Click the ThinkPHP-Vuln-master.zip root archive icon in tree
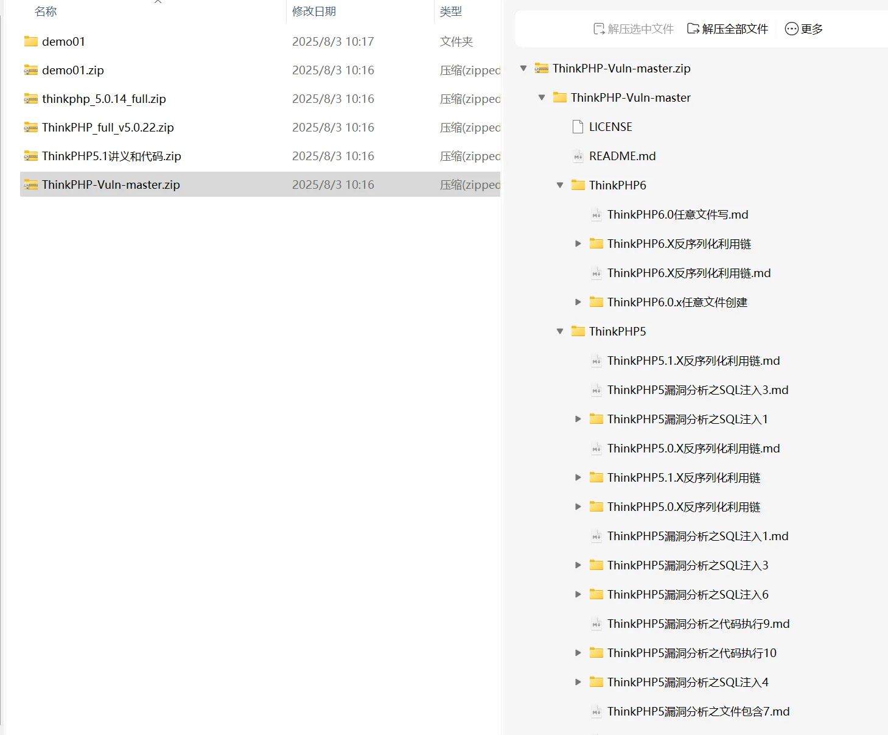 tap(541, 68)
